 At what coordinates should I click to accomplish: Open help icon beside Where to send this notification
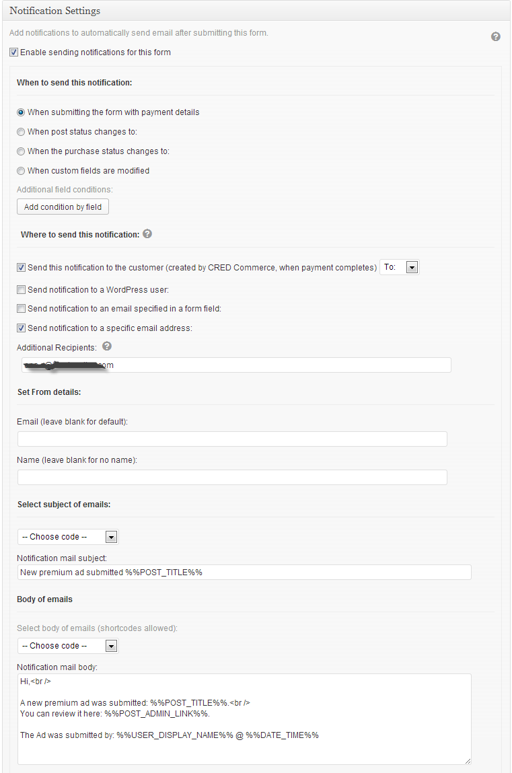(x=147, y=233)
